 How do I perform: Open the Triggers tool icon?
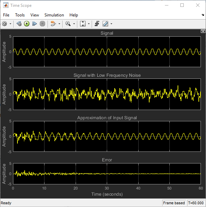97,24
